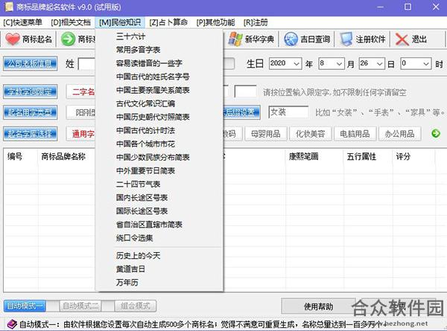Image resolution: width=447 pixels, height=331 pixels.
Task: Click the 商标品牌名称 column header
Action: click(x=63, y=156)
